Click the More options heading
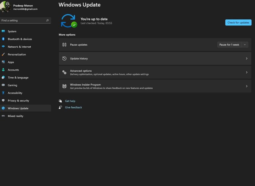This screenshot has width=255, height=186. pyautogui.click(x=67, y=35)
